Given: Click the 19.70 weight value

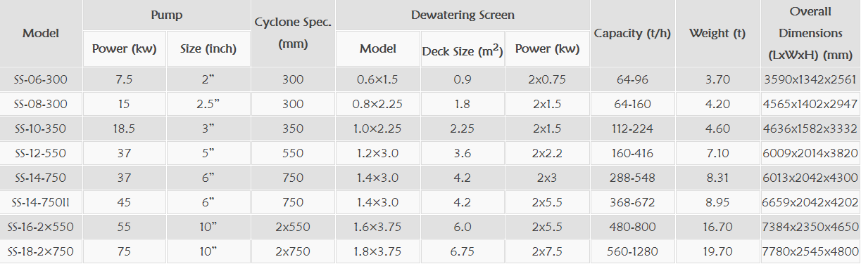Looking at the screenshot, I should click(x=717, y=251).
